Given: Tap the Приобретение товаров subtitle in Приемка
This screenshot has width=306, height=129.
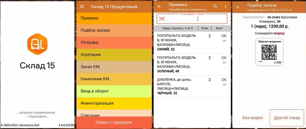Looking at the screenshot, I should click(188, 9).
